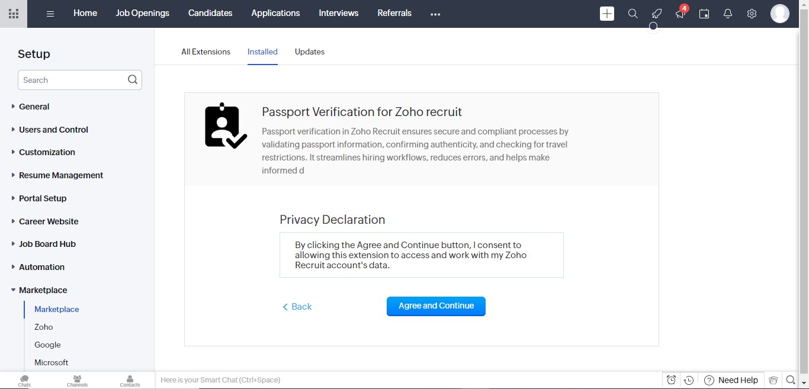
Task: Open the Candidates module
Action: coord(210,13)
